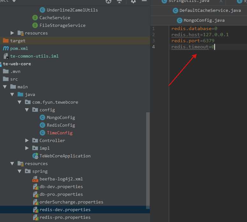Viewport: 247px width, 222px height.
Task: Click the TimeConfig class icon
Action: (x=42, y=133)
